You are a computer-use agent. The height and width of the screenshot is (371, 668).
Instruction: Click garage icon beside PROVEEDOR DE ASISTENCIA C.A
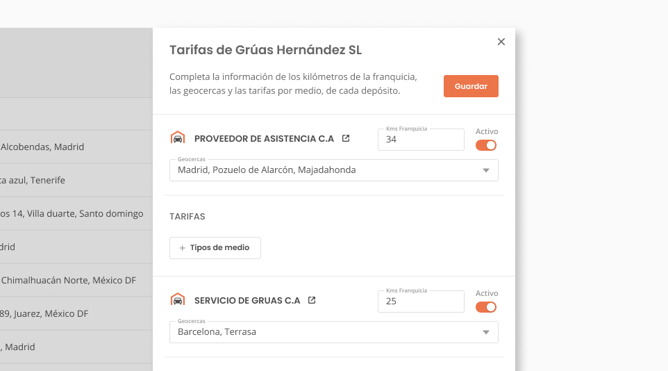point(178,138)
